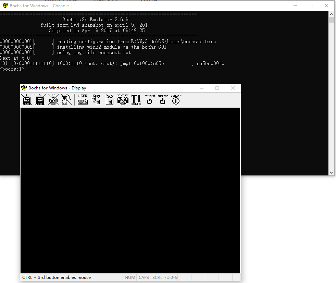
Task: Minimize the Bochs Console window
Action: pos(295,5)
